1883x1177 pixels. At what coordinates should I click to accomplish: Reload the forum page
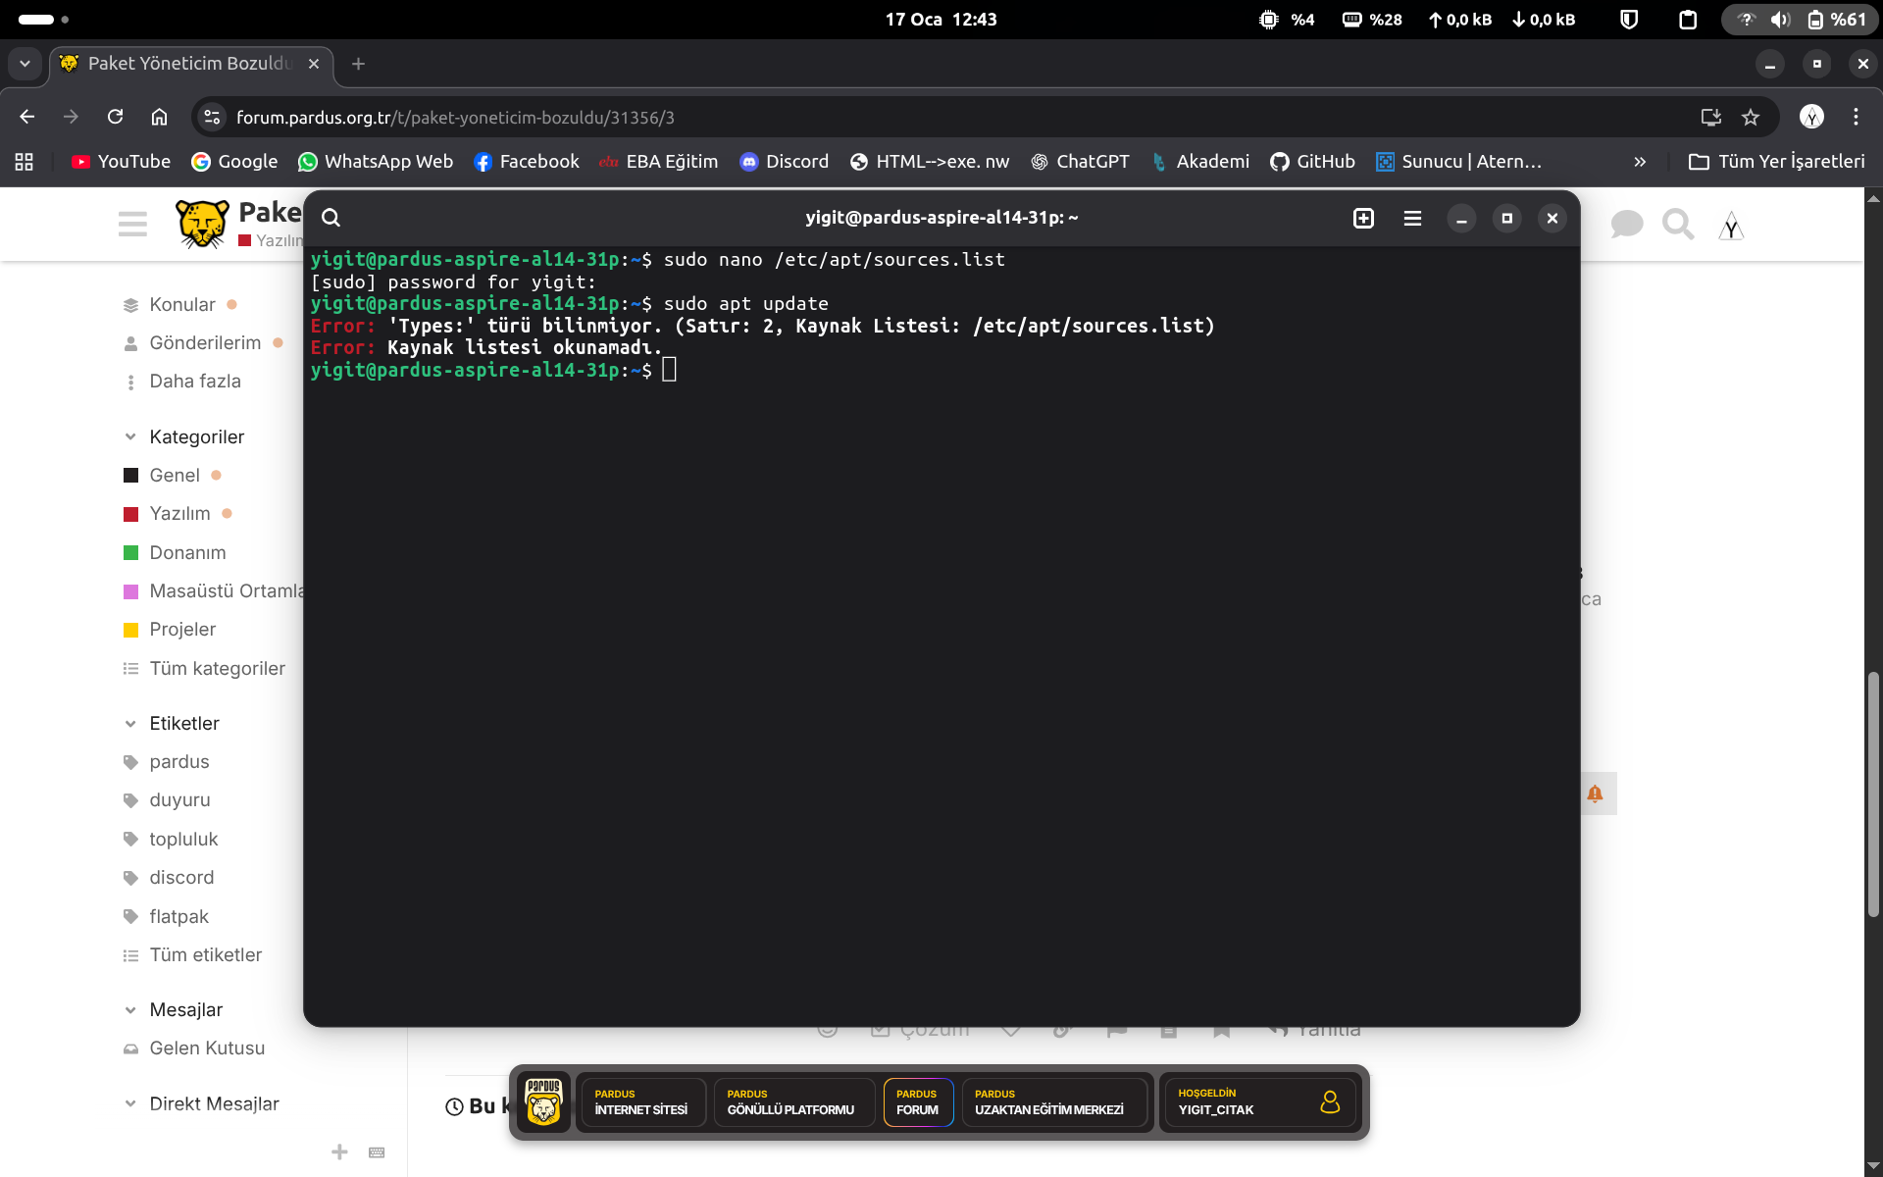click(115, 118)
